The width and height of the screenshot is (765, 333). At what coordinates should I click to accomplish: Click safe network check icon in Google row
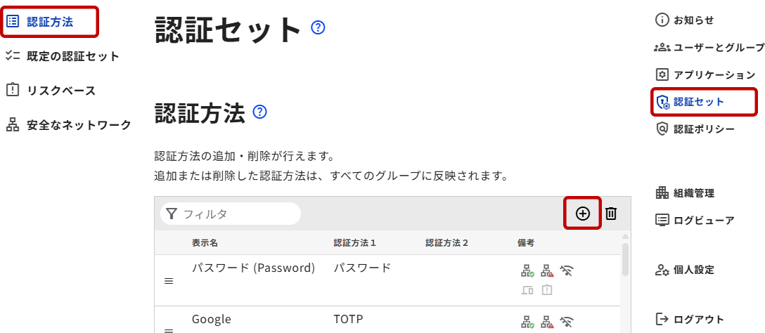click(x=527, y=322)
